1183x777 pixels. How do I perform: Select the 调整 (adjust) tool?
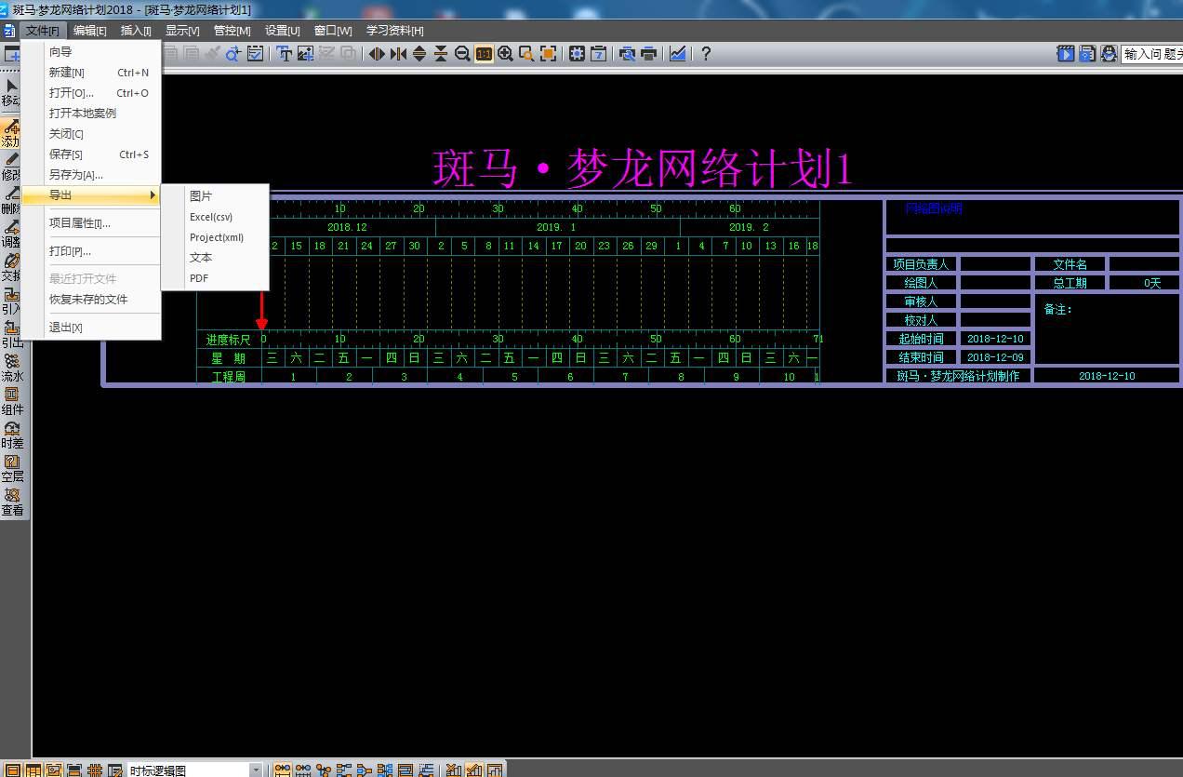click(10, 234)
